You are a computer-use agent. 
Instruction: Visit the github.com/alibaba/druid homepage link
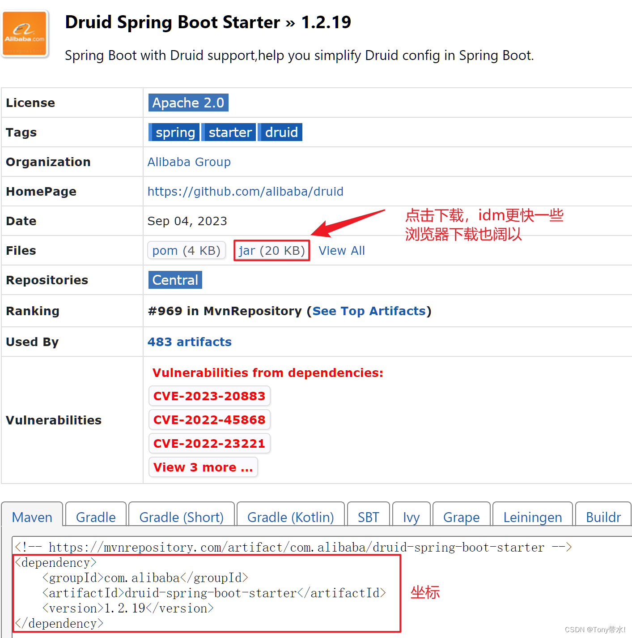(x=246, y=191)
